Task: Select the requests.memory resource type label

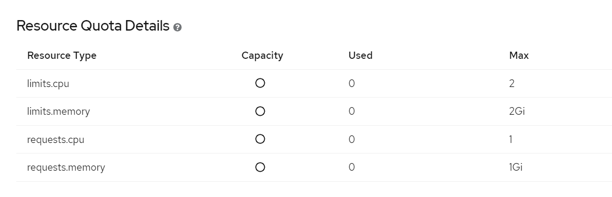Action: (66, 167)
